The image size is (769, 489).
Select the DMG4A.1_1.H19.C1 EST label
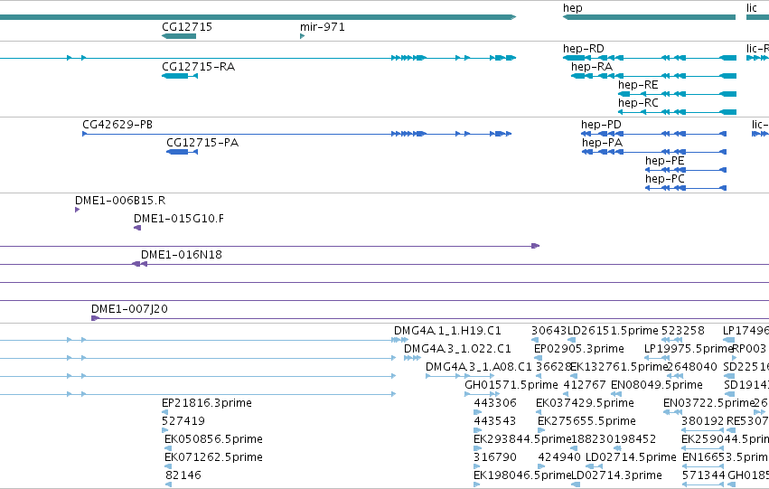[448, 331]
